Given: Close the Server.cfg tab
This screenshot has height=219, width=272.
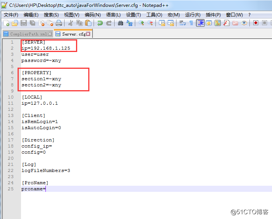Looking at the screenshot, I should click(x=88, y=34).
